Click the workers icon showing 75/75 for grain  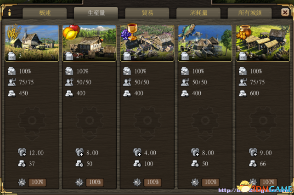pyautogui.click(x=11, y=82)
